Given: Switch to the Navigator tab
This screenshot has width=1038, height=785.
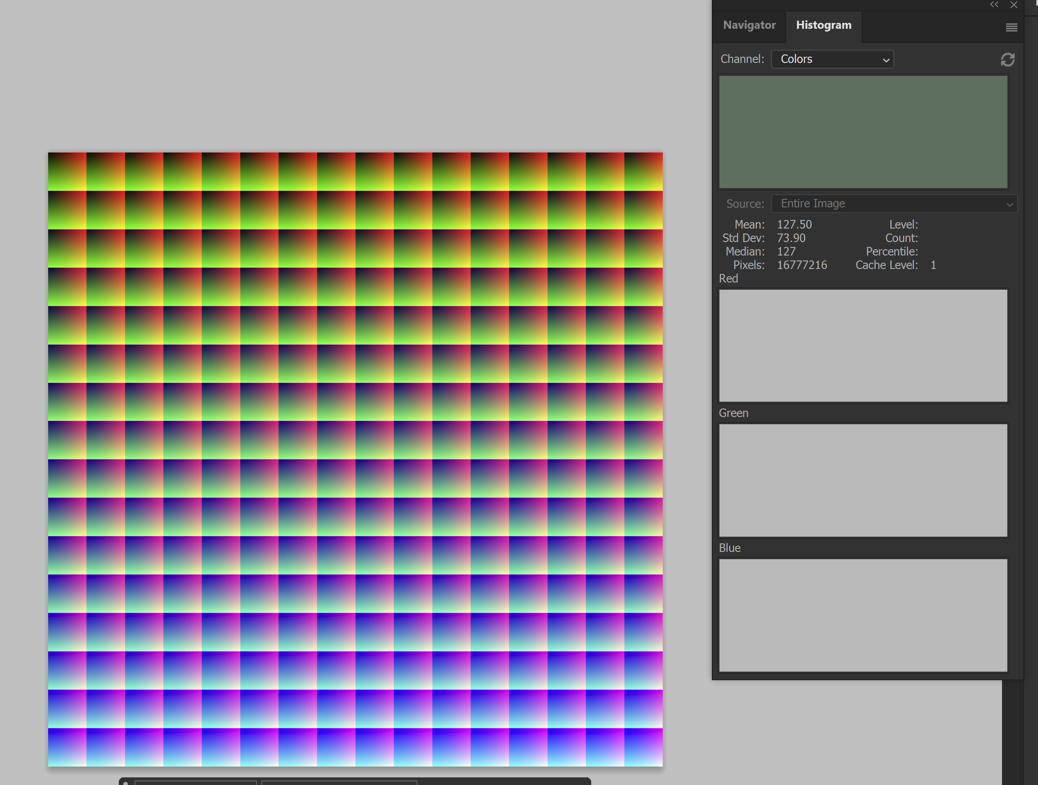Looking at the screenshot, I should [x=749, y=25].
